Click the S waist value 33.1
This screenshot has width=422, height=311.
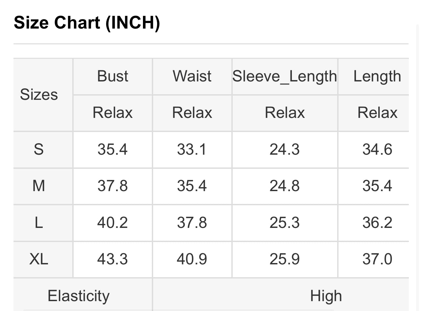tap(192, 149)
